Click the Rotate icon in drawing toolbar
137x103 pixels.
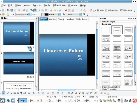click(x=87, y=93)
